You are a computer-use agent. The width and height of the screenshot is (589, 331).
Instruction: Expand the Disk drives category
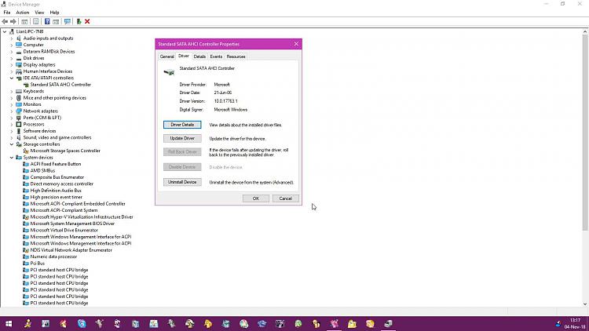[x=12, y=58]
